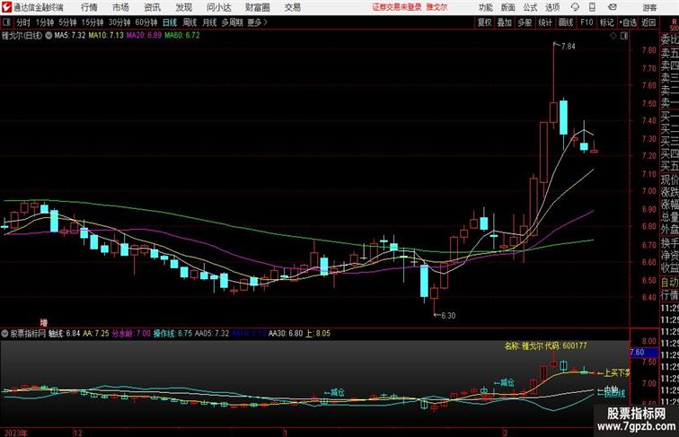This screenshot has height=437, width=679.
Task: Open the 发现 menu
Action: 183,7
